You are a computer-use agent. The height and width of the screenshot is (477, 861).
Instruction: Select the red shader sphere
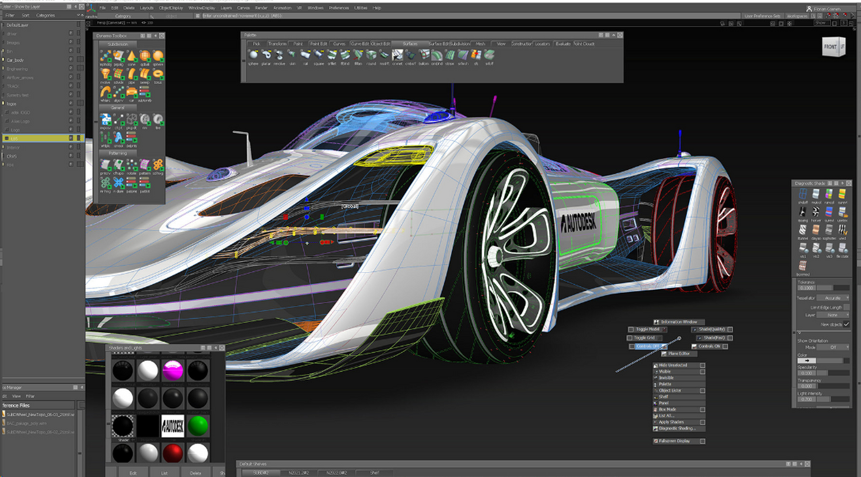point(173,454)
